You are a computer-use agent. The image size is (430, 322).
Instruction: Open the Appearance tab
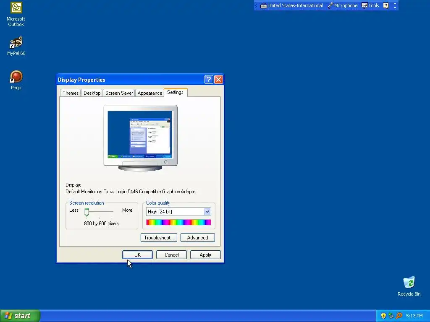pyautogui.click(x=150, y=93)
